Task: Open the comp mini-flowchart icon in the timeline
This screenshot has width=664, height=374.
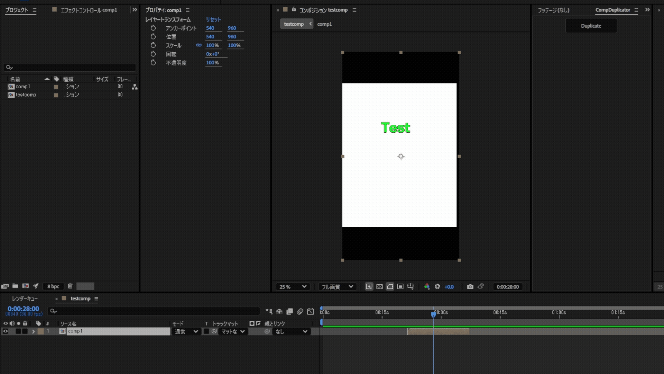Action: click(x=269, y=311)
